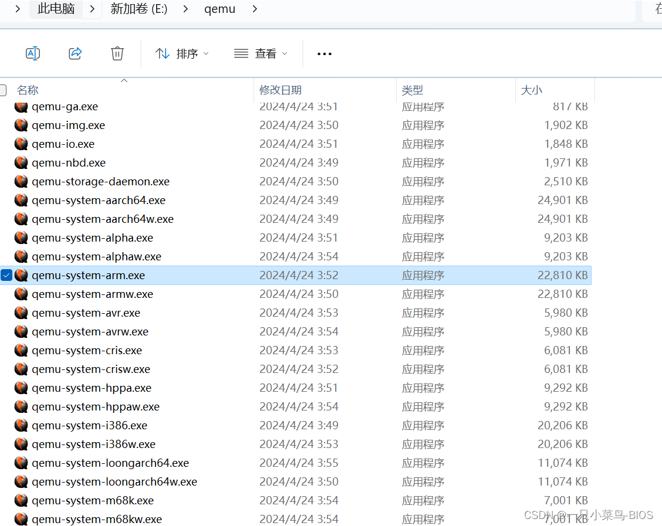Click the qemu breadcrumb folder

click(219, 9)
